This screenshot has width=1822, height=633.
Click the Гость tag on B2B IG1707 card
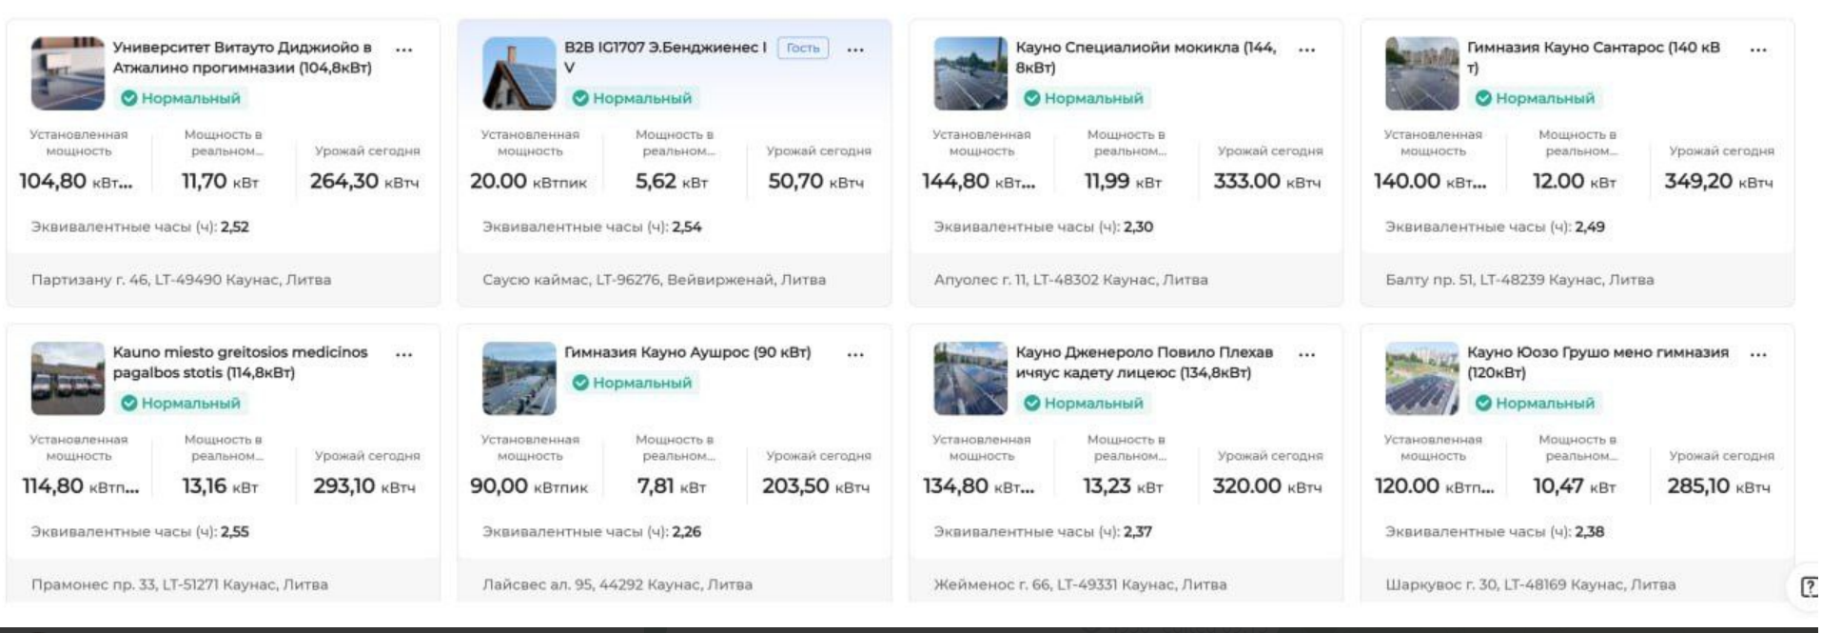click(x=803, y=48)
